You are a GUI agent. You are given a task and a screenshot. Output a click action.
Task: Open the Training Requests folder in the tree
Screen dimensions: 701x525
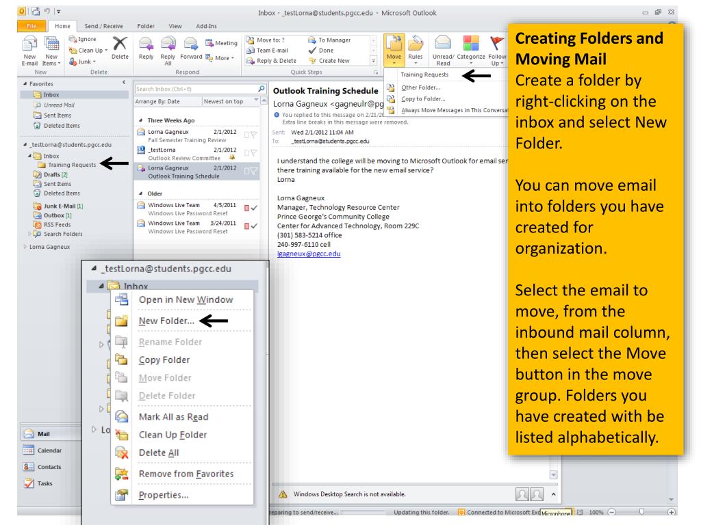click(67, 165)
